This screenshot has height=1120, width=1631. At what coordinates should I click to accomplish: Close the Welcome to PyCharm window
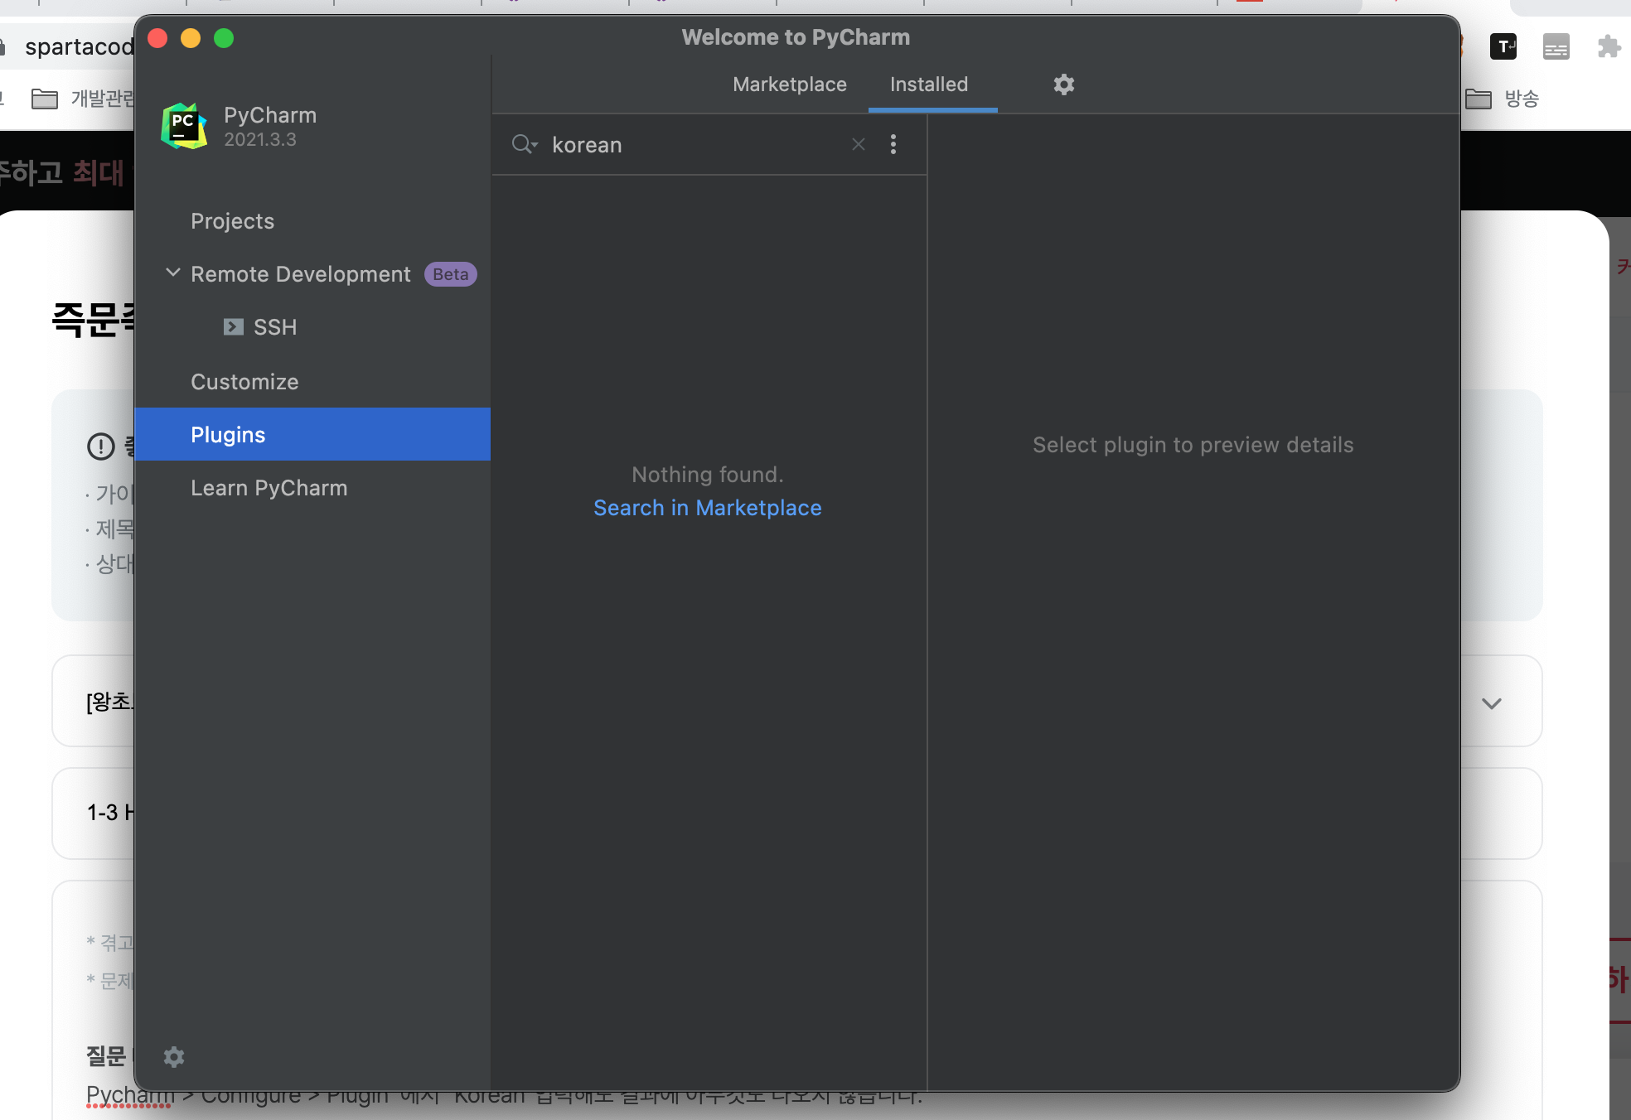(x=157, y=38)
